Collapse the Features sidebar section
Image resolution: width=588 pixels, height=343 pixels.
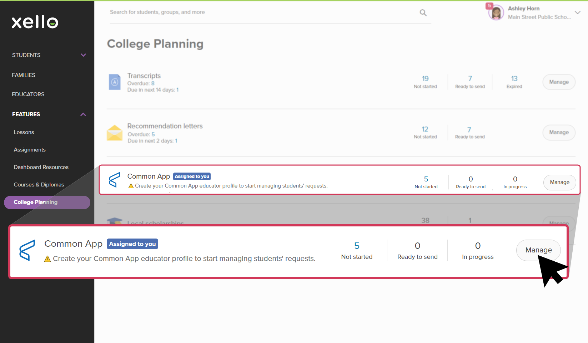[x=83, y=114]
